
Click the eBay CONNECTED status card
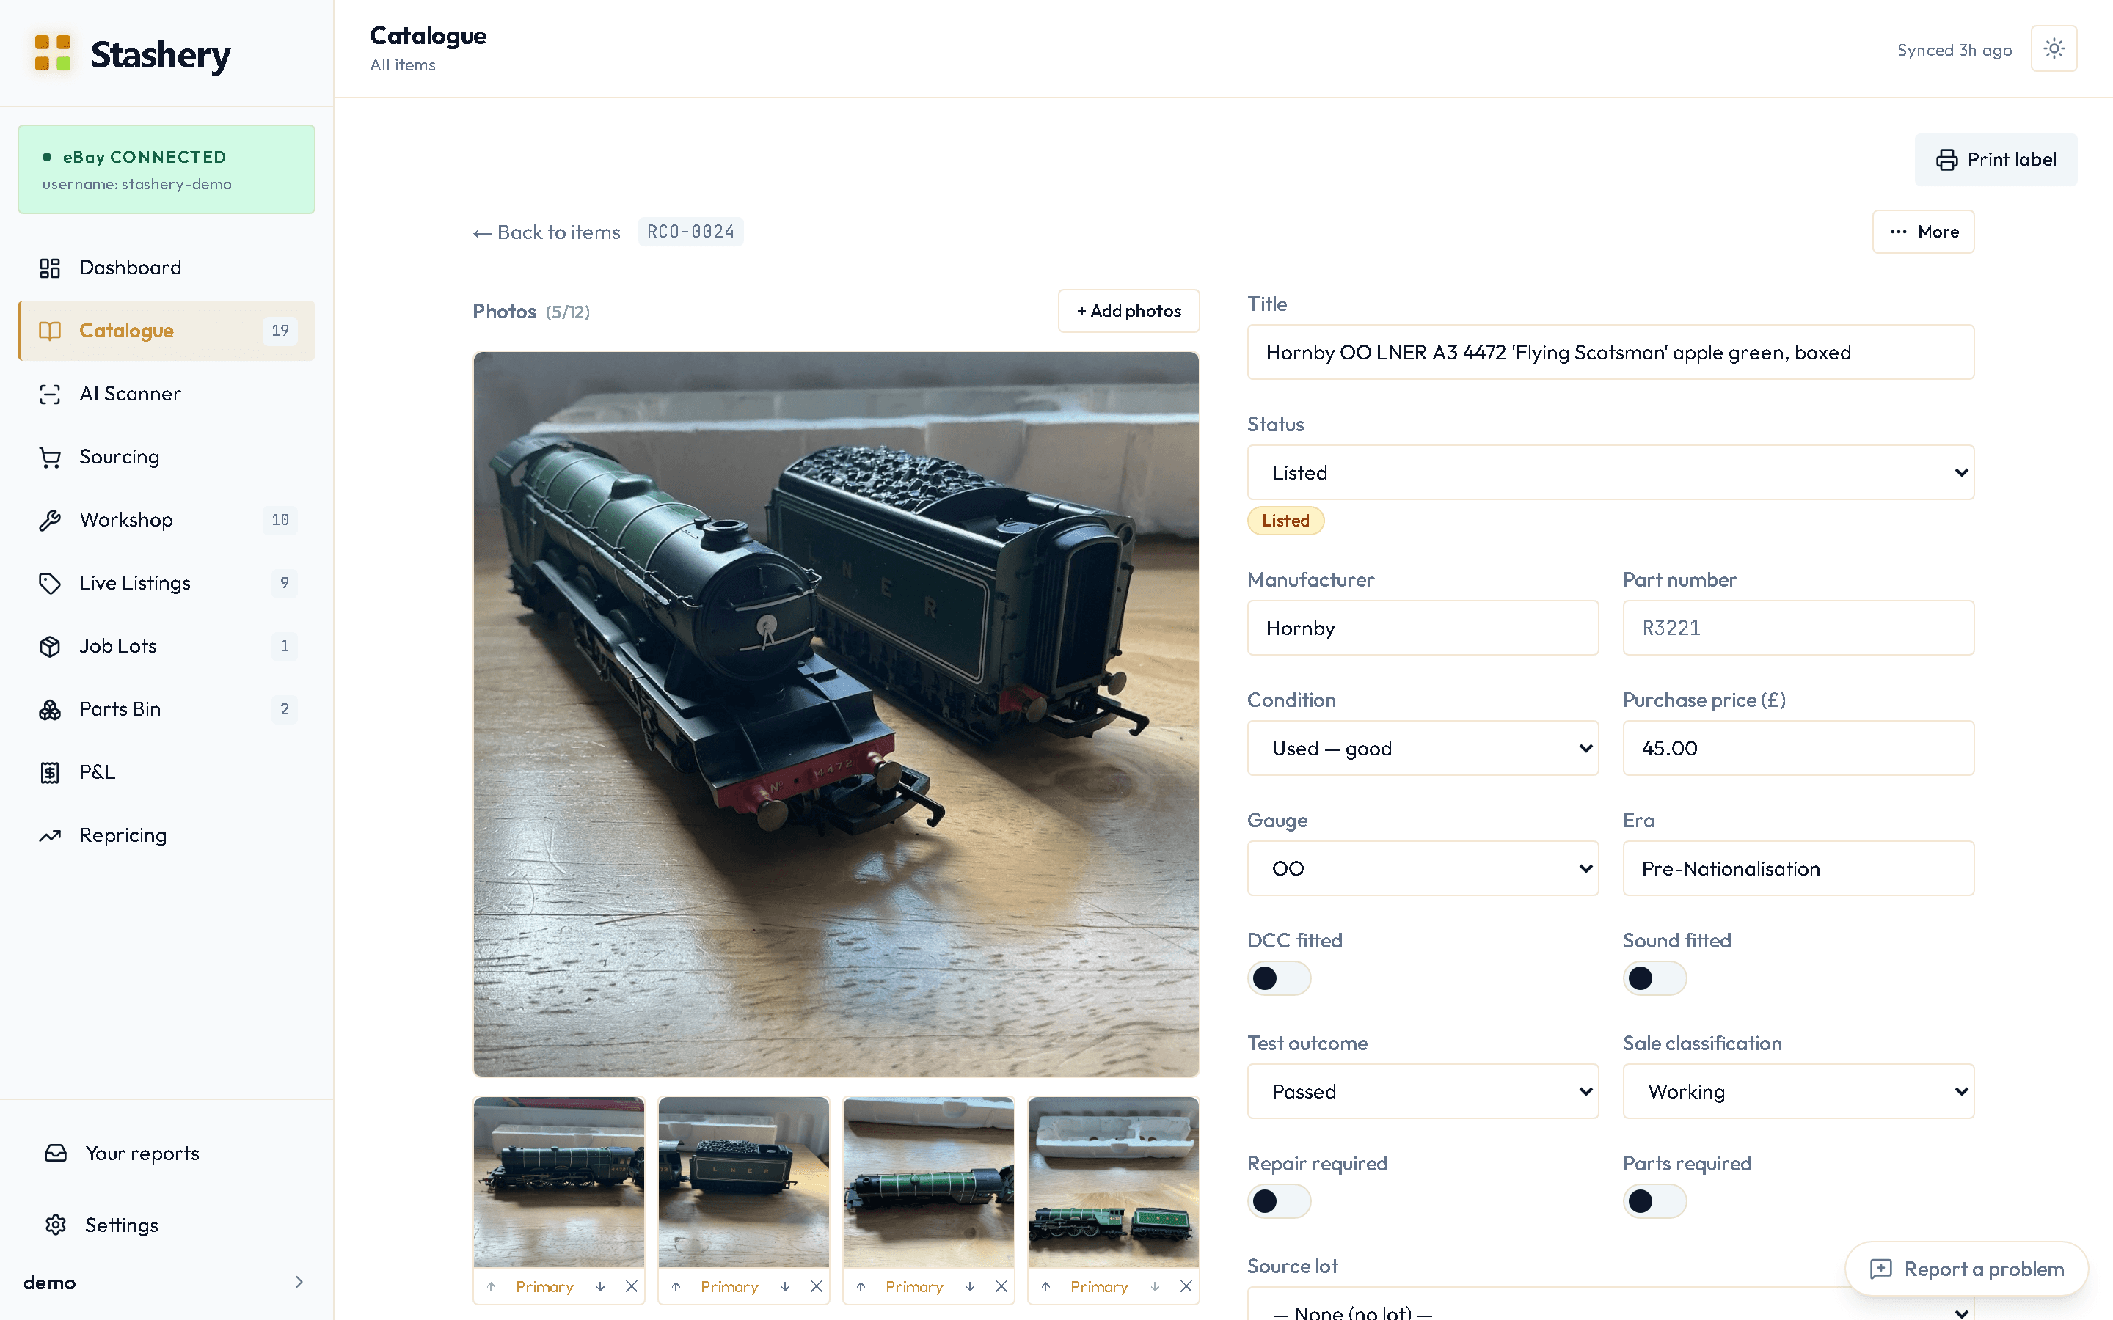coord(167,169)
